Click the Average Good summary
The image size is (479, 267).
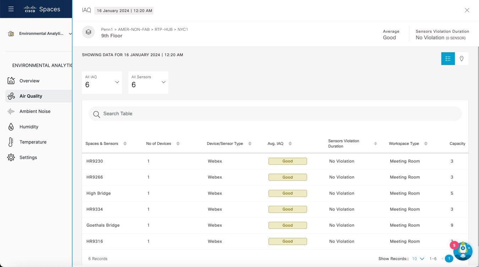(391, 34)
